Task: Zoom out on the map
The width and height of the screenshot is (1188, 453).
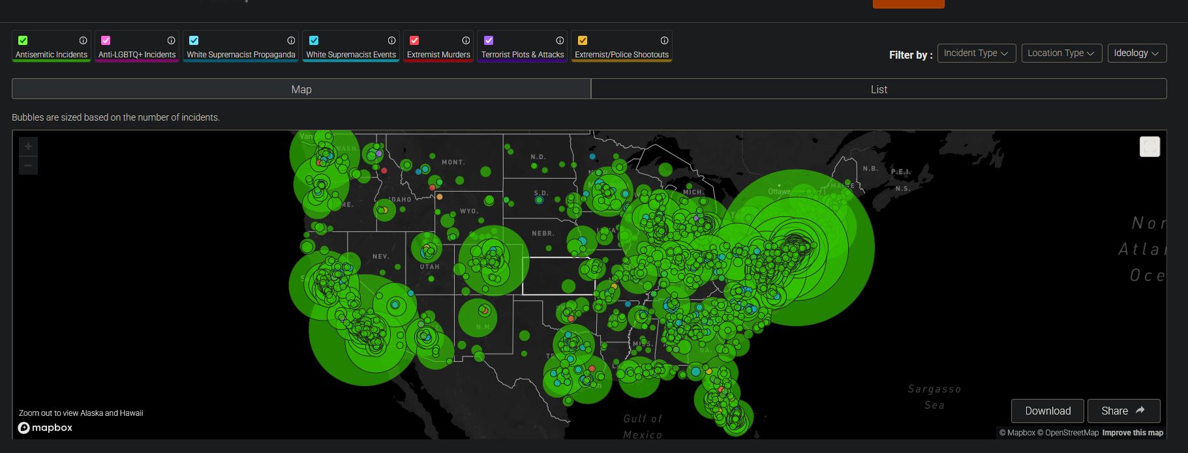Action: click(x=28, y=166)
